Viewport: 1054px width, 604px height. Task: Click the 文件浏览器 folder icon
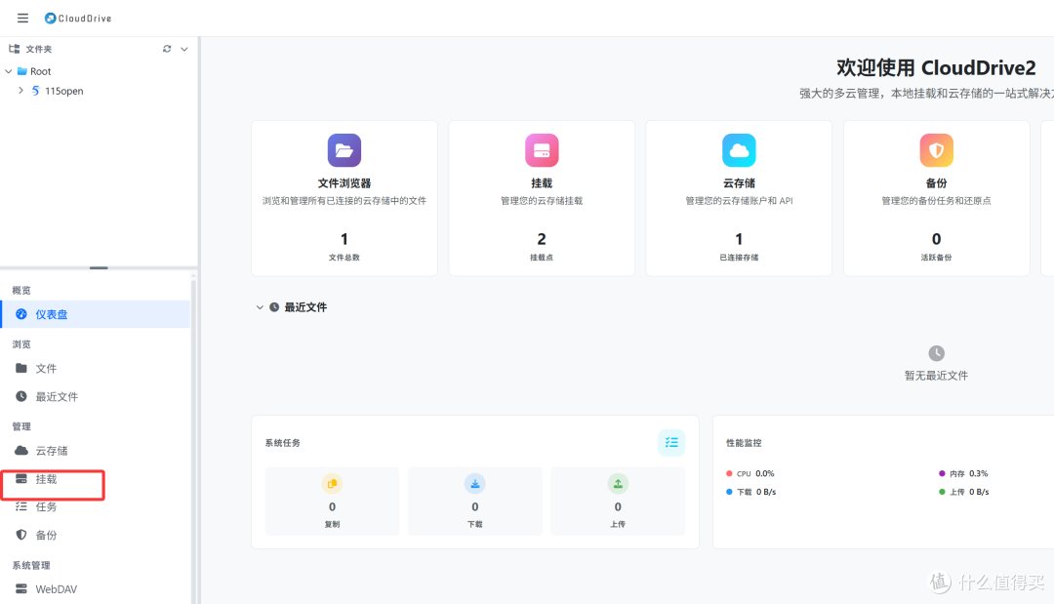click(x=345, y=150)
